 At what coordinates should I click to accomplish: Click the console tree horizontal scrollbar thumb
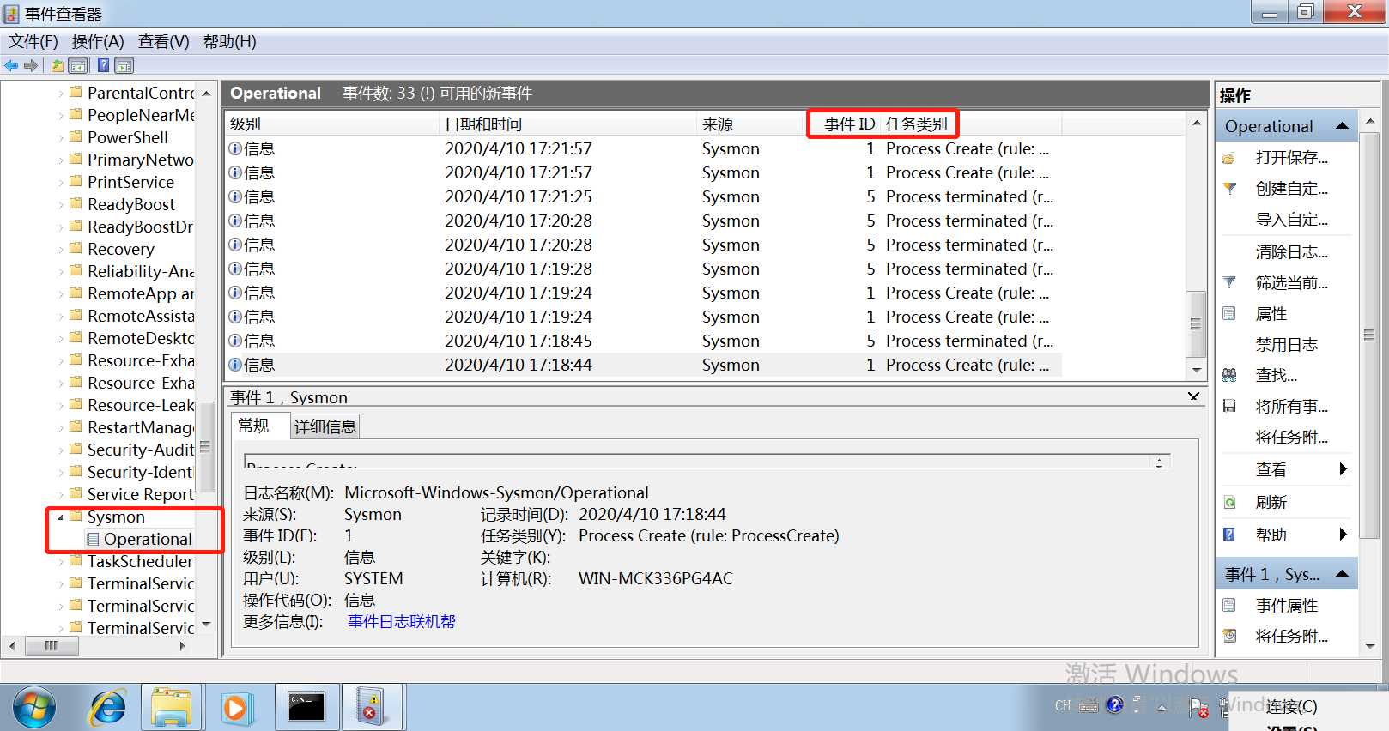(51, 646)
